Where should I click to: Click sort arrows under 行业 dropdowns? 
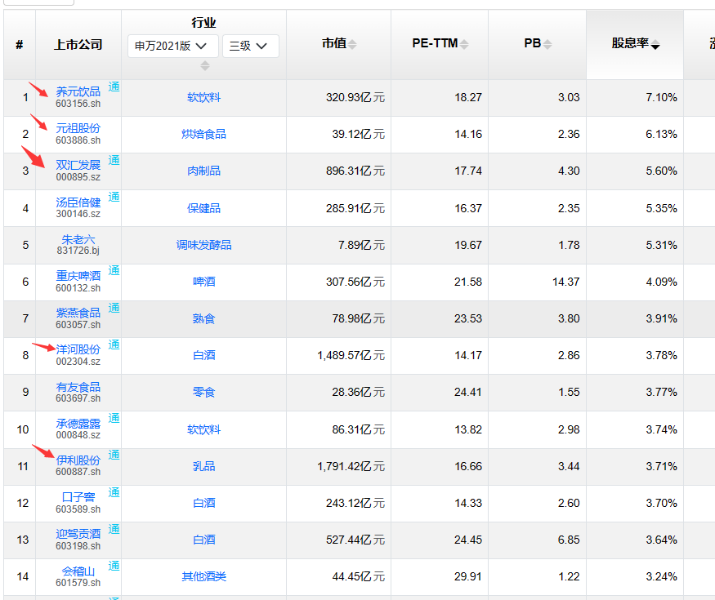tap(205, 65)
